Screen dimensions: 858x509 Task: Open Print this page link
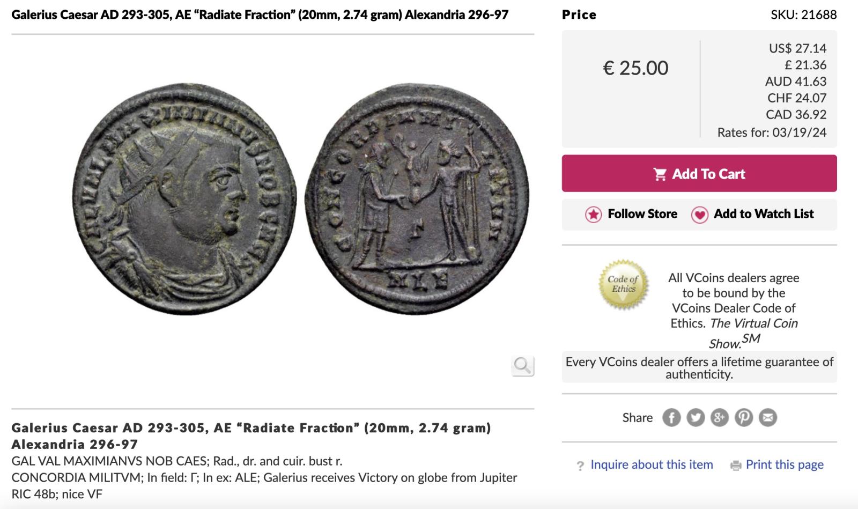coord(785,464)
